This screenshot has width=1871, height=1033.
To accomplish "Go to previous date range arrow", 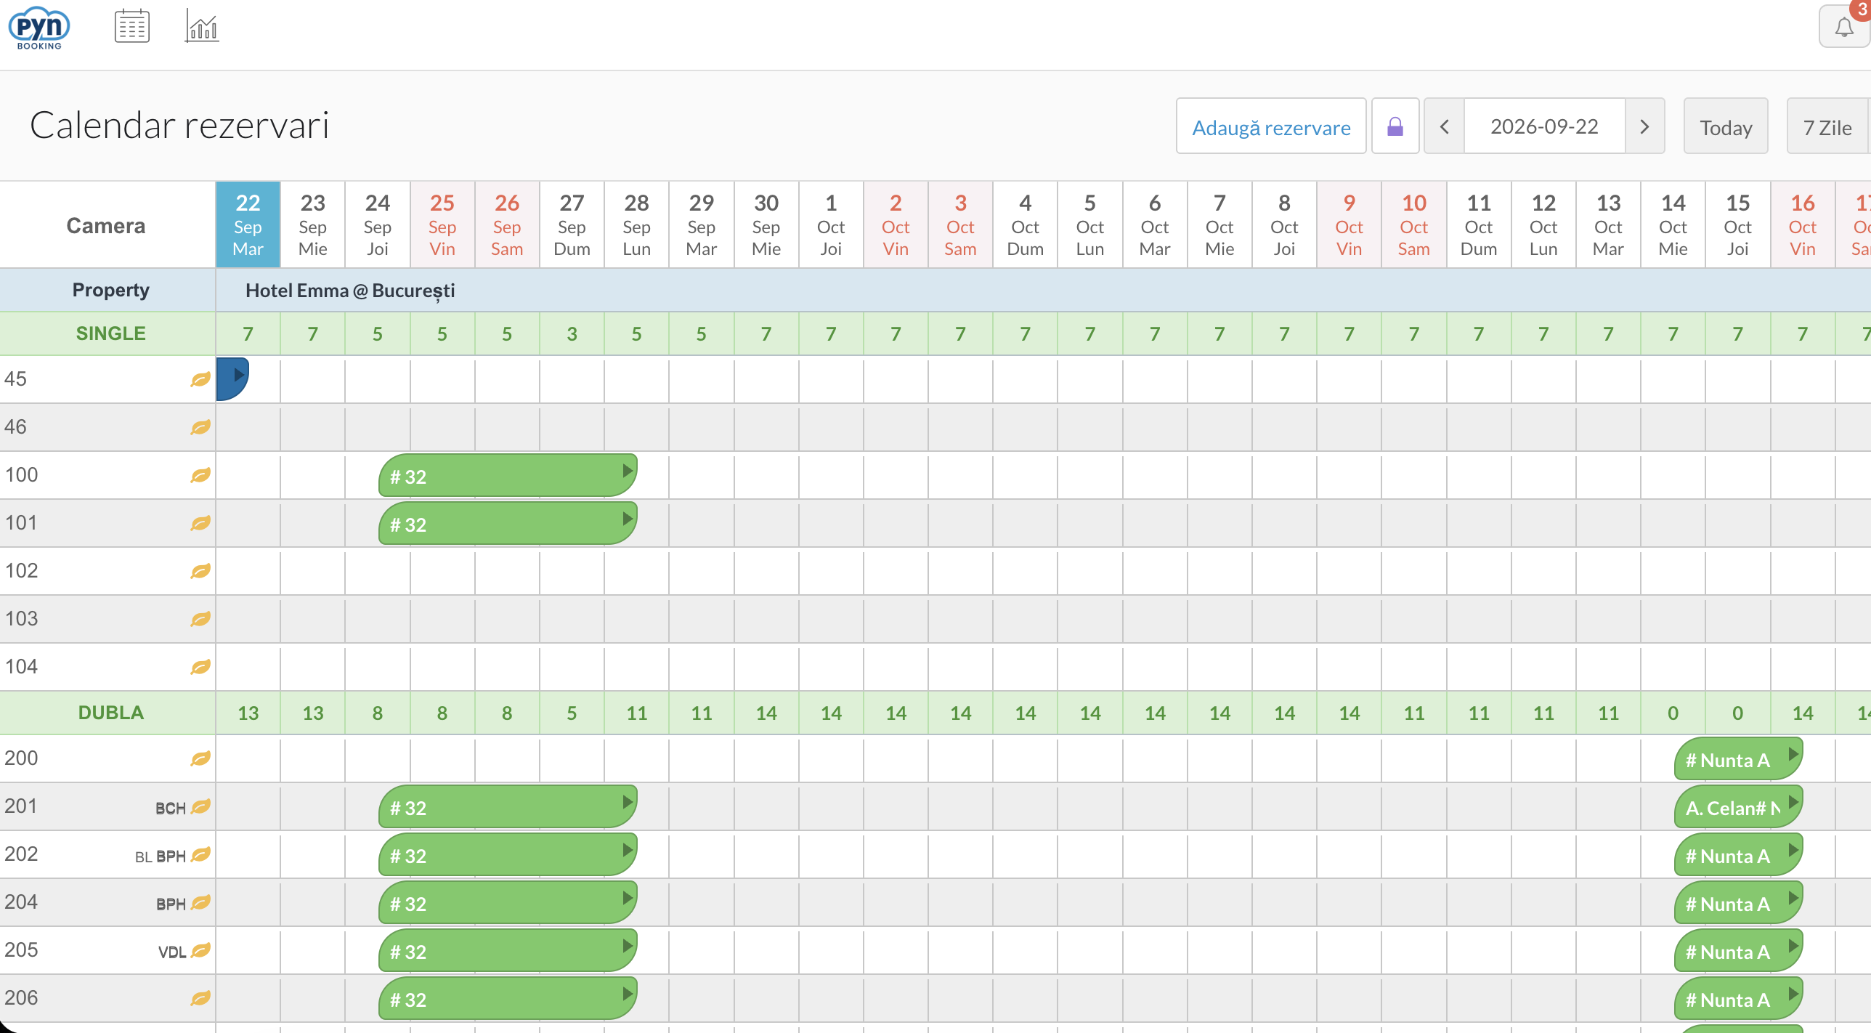I will 1444,126.
